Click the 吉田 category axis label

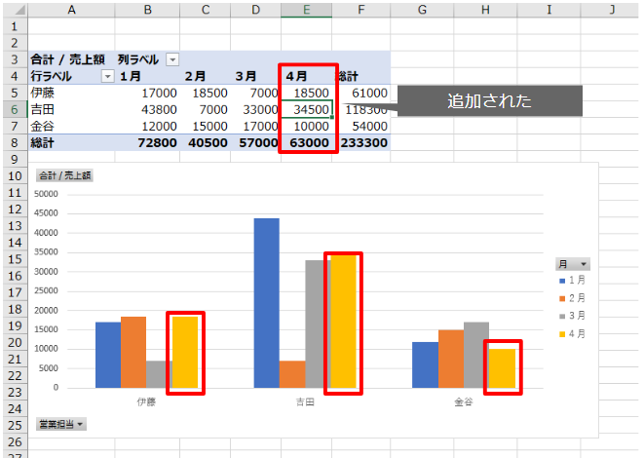tap(305, 401)
